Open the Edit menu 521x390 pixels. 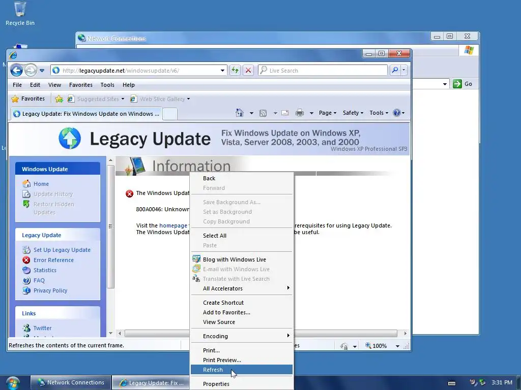[x=35, y=85]
